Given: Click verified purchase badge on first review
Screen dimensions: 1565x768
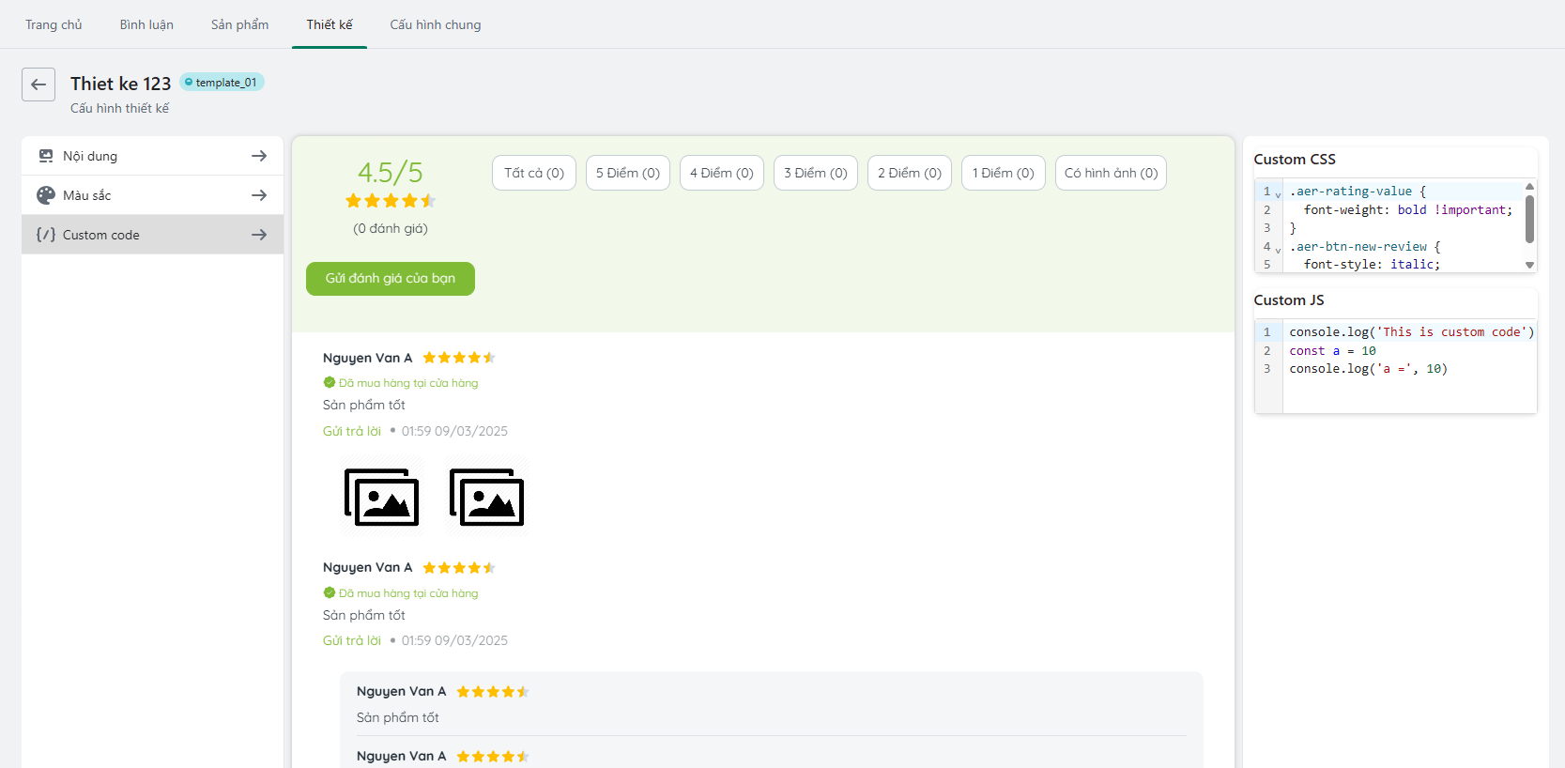Looking at the screenshot, I should [330, 383].
